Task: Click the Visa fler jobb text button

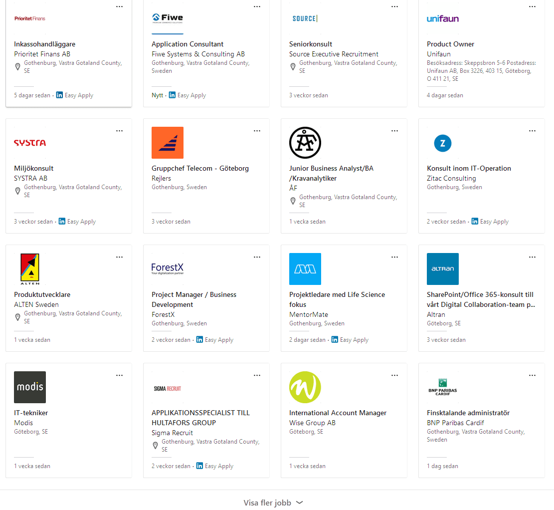Action: pos(267,503)
